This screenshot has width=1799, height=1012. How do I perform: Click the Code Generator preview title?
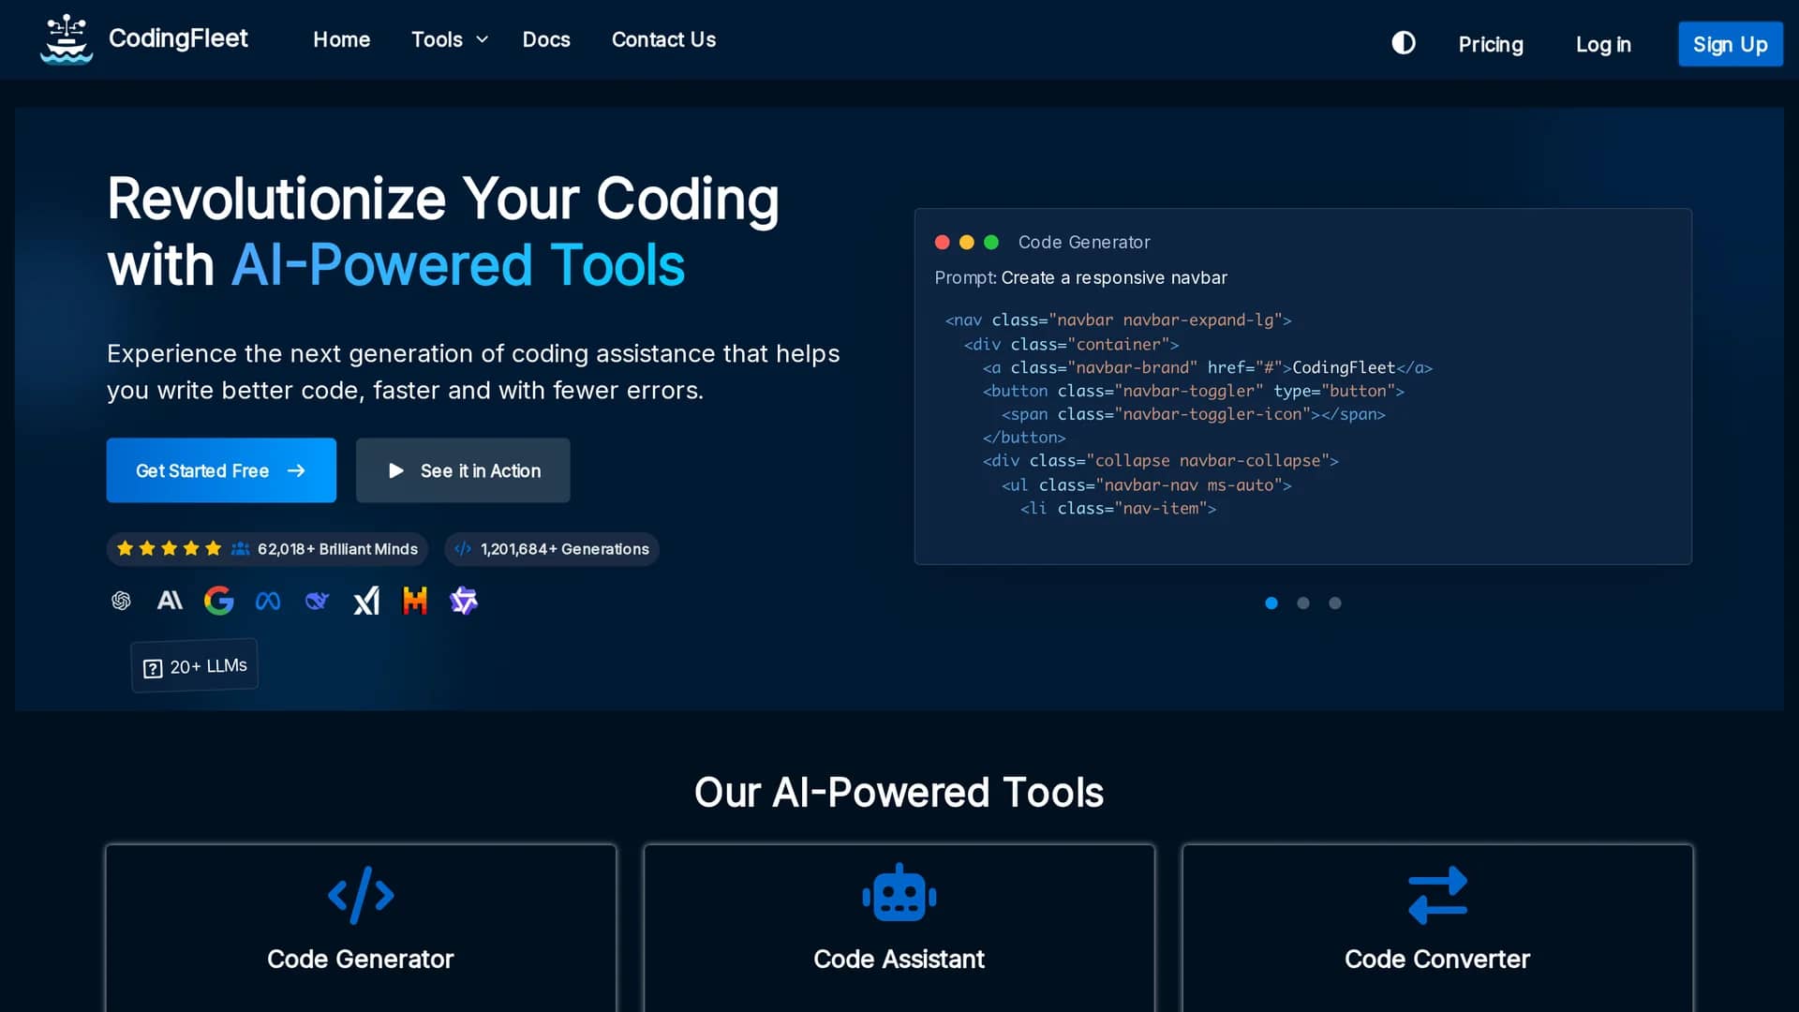[x=1084, y=243]
